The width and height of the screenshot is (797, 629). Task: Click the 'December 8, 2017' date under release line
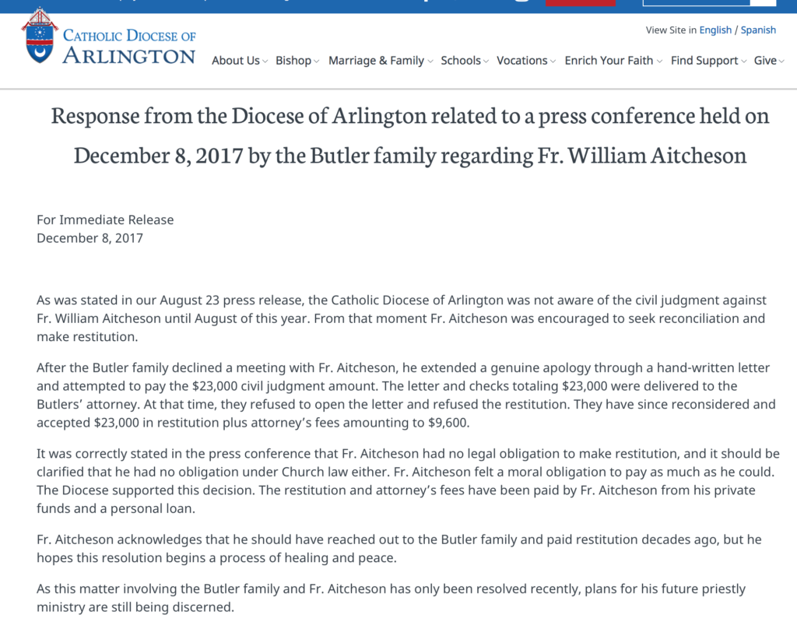point(90,238)
